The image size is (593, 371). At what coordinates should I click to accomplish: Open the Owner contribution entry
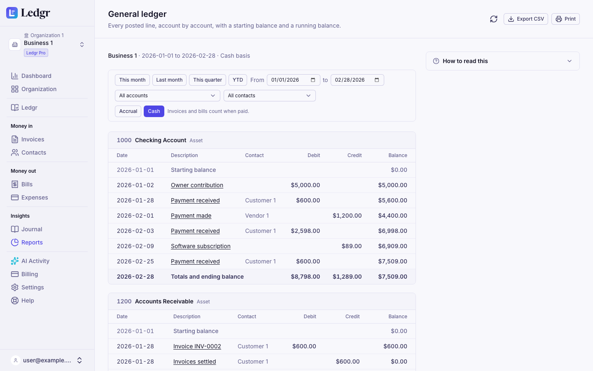[197, 185]
